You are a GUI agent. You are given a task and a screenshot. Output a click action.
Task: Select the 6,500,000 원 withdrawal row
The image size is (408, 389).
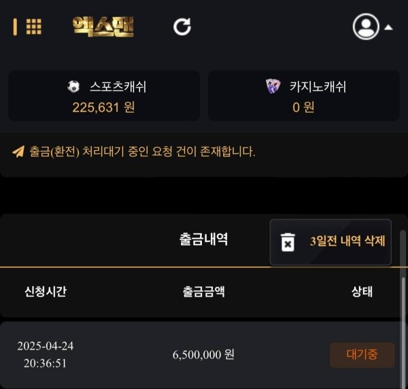201,355
